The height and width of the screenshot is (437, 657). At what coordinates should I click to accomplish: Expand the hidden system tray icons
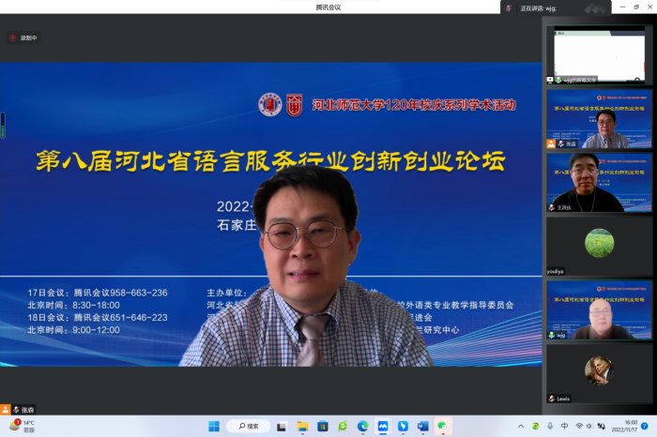point(521,426)
